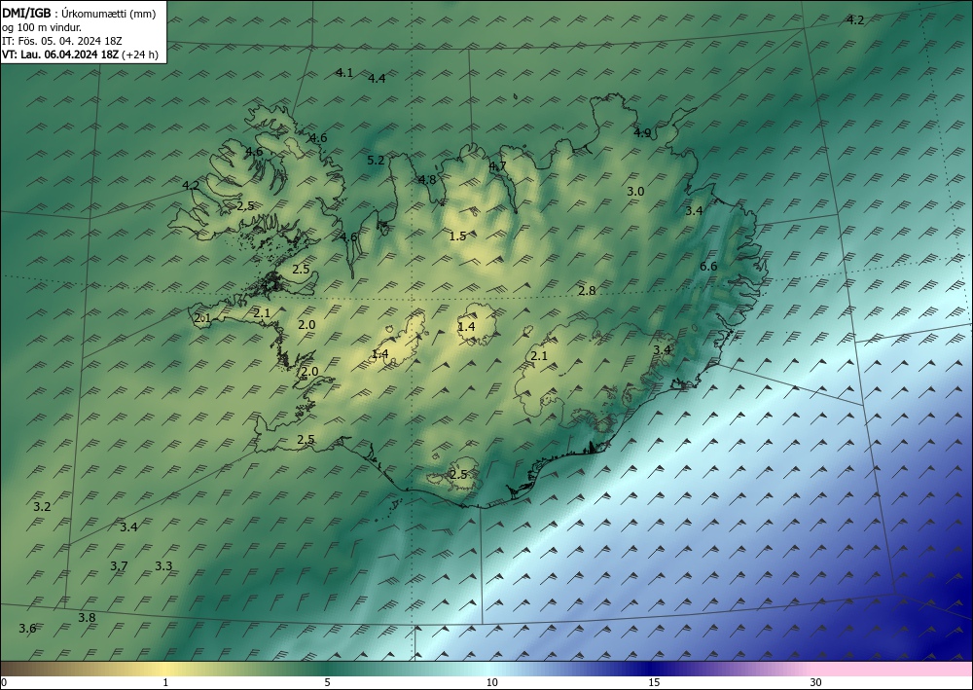973x690 pixels.
Task: Click the 4.1 value north of Westfjords
Action: pos(344,73)
